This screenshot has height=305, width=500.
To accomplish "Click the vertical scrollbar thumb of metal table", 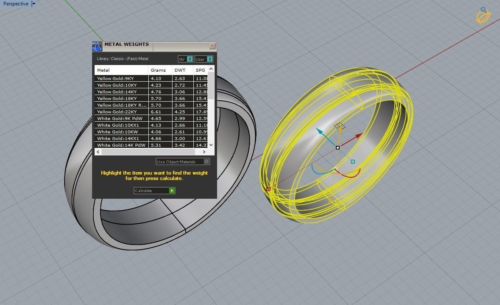I will tap(211, 85).
